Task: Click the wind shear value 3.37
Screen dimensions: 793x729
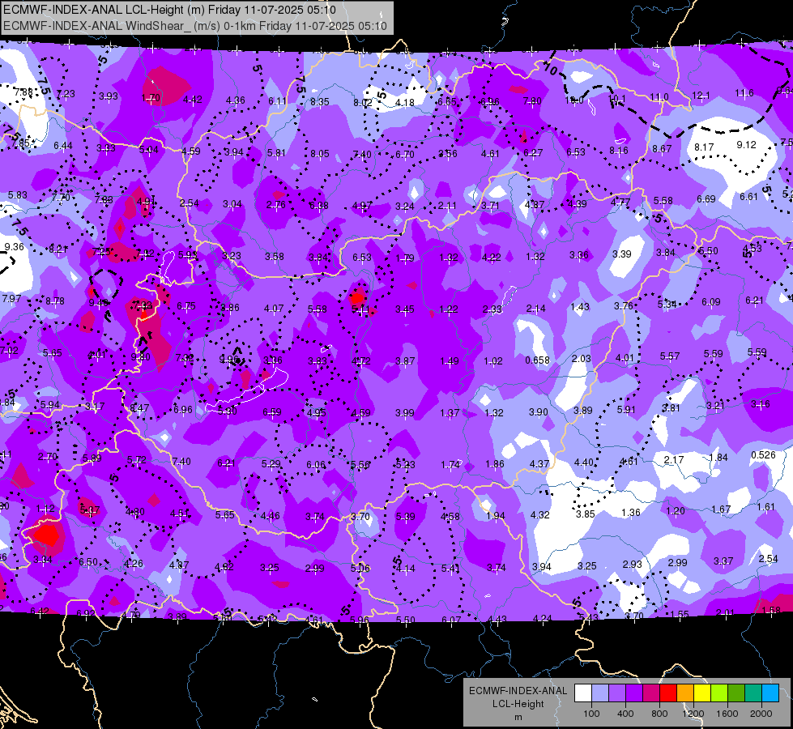Action: [x=723, y=561]
